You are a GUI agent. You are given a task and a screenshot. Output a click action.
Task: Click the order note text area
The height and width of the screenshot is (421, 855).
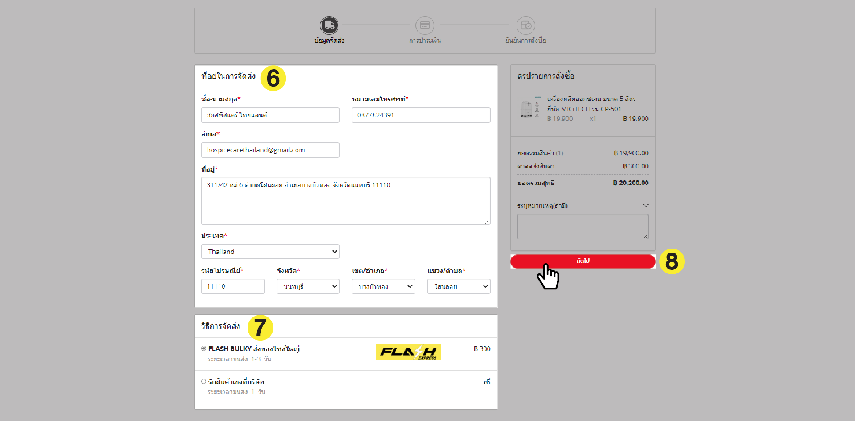point(582,227)
